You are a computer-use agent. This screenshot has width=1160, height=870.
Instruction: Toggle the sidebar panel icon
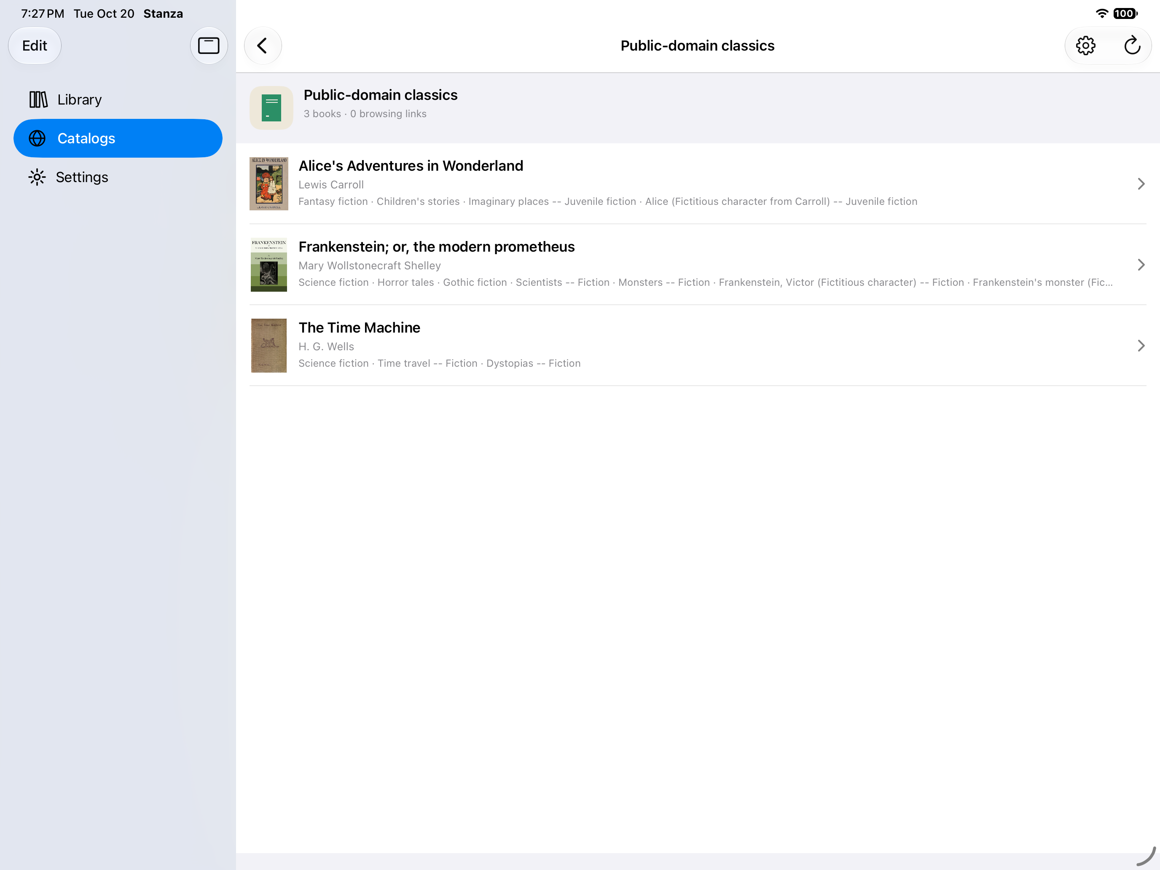coord(208,46)
